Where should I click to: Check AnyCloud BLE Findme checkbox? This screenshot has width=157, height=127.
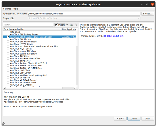[8, 39]
